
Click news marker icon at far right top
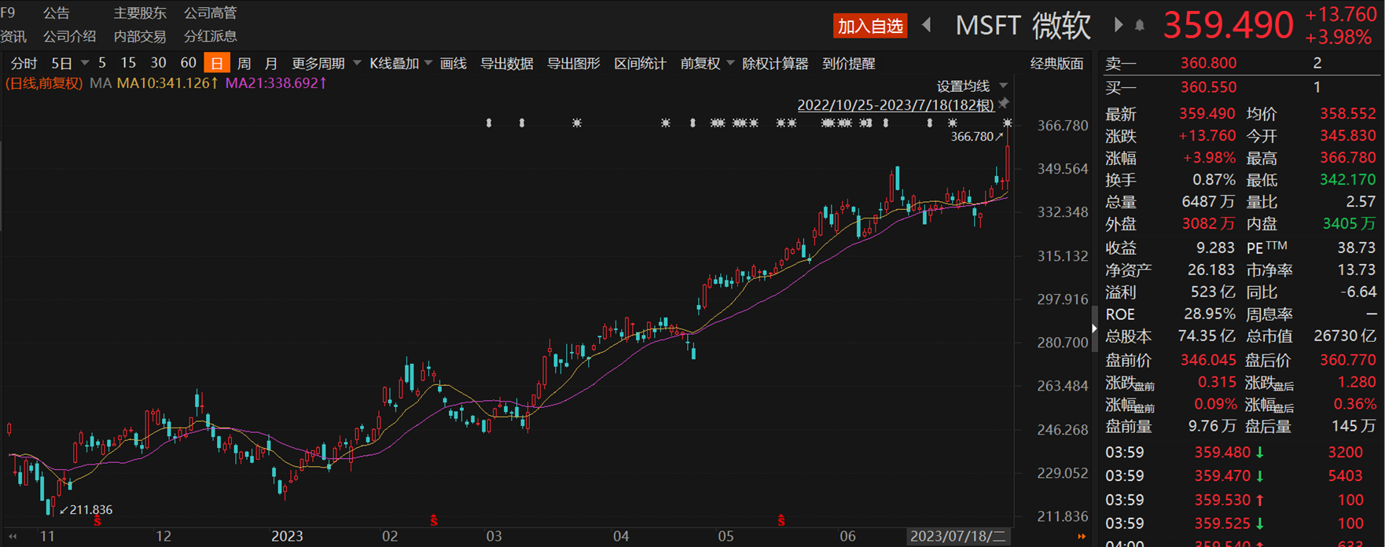point(1007,123)
